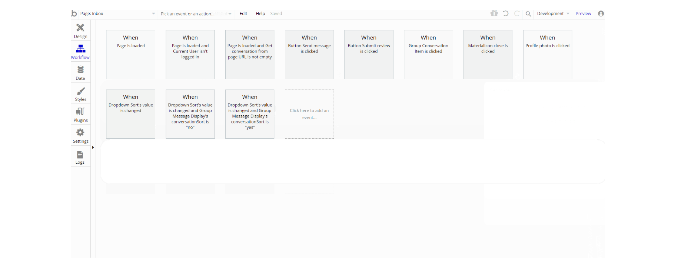678x258 pixels.
Task: Open the Design tab icon
Action: (80, 28)
